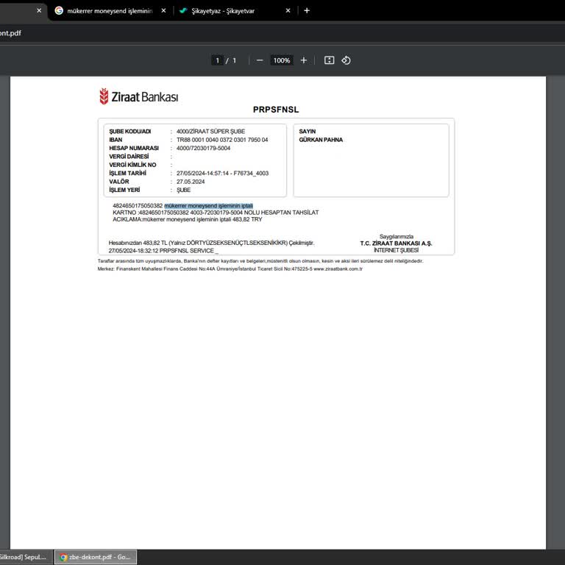The image size is (565, 565).
Task: Click the İŞLEM YERİ value ŞUBE
Action: point(183,190)
